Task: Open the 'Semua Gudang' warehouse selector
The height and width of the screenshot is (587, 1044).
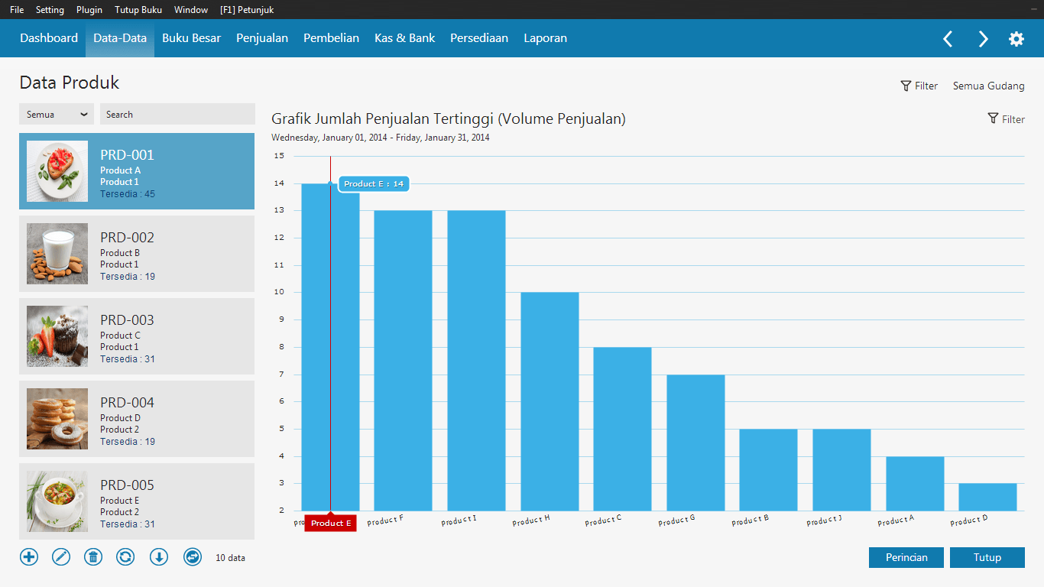Action: pos(988,86)
